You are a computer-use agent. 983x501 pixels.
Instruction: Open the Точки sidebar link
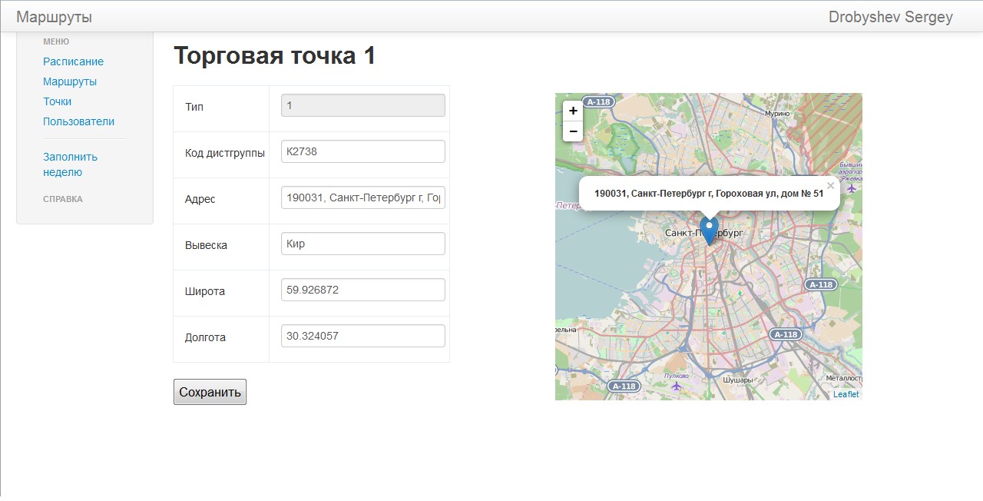[57, 101]
